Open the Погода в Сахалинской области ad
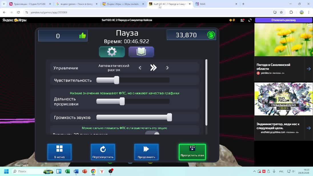The image size is (313, 176). coord(273,67)
